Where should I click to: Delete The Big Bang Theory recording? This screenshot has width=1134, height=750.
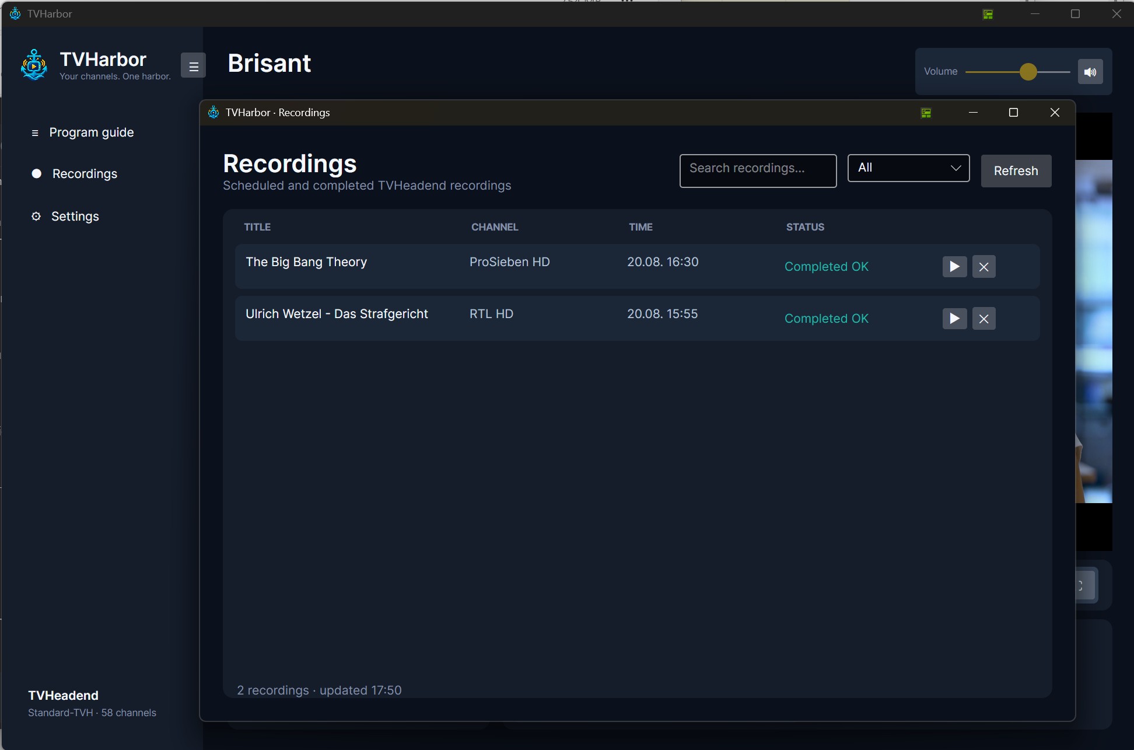984,267
